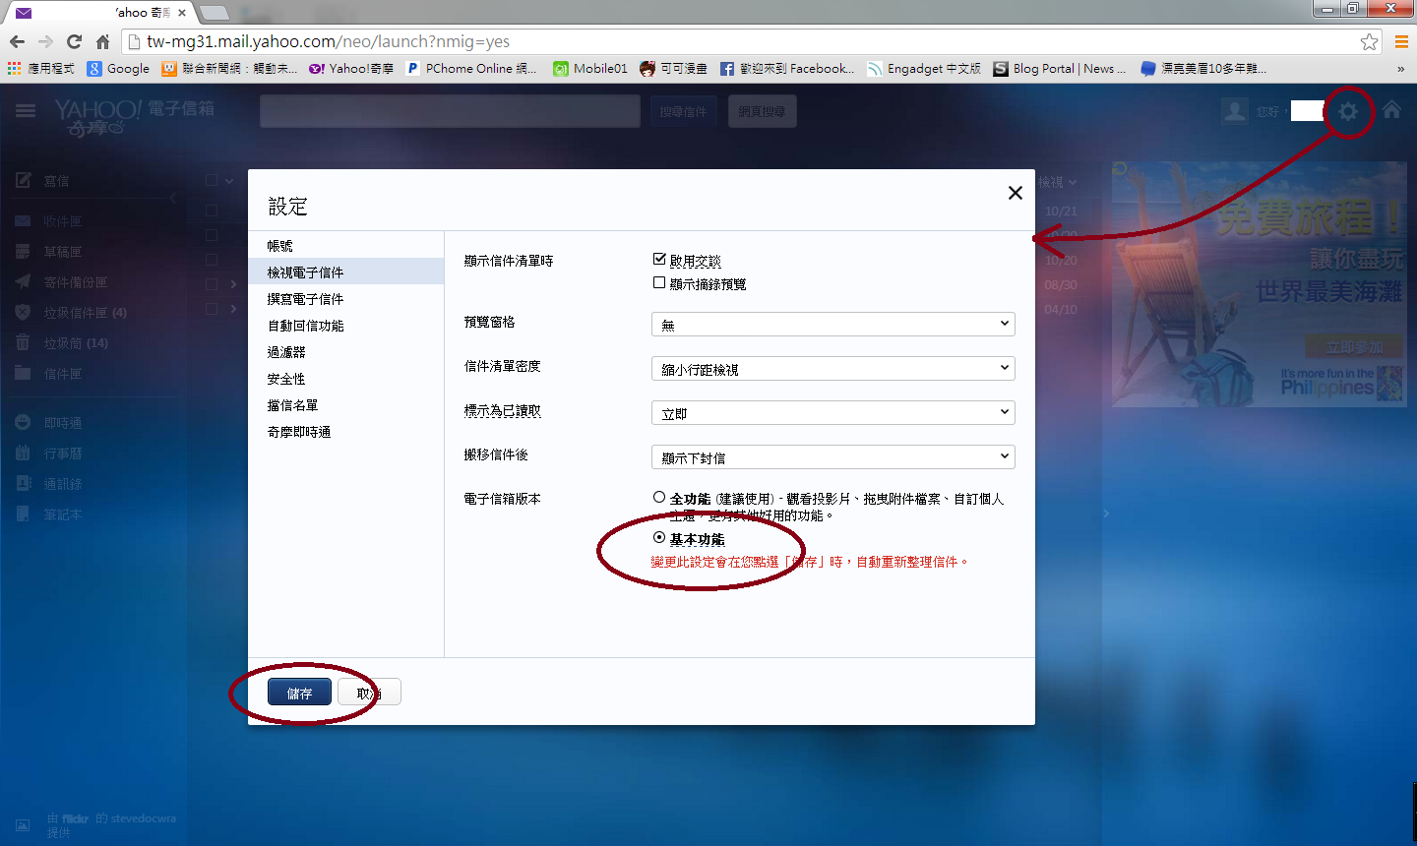Click the settings gear icon
The width and height of the screenshot is (1417, 846).
coord(1347,111)
